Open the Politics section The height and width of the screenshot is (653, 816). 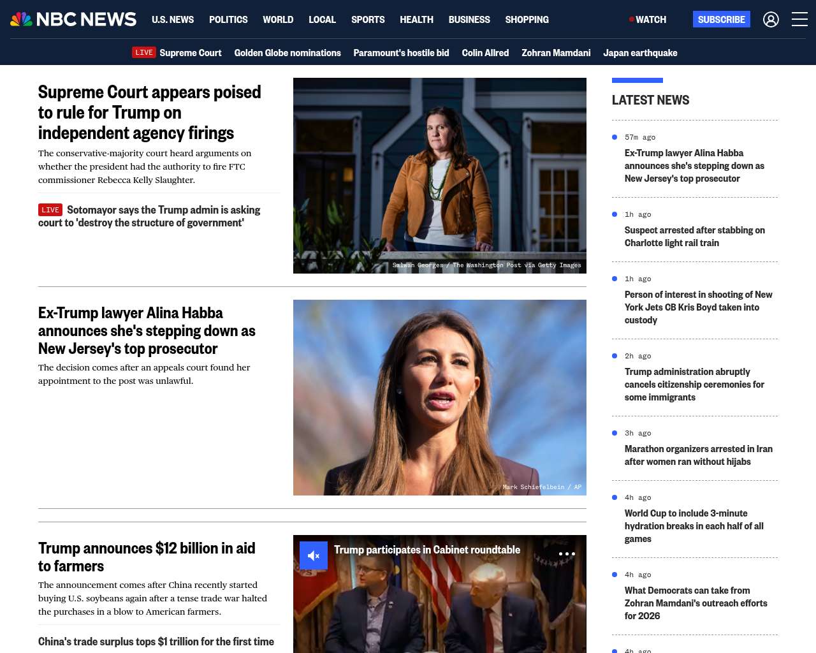228,20
